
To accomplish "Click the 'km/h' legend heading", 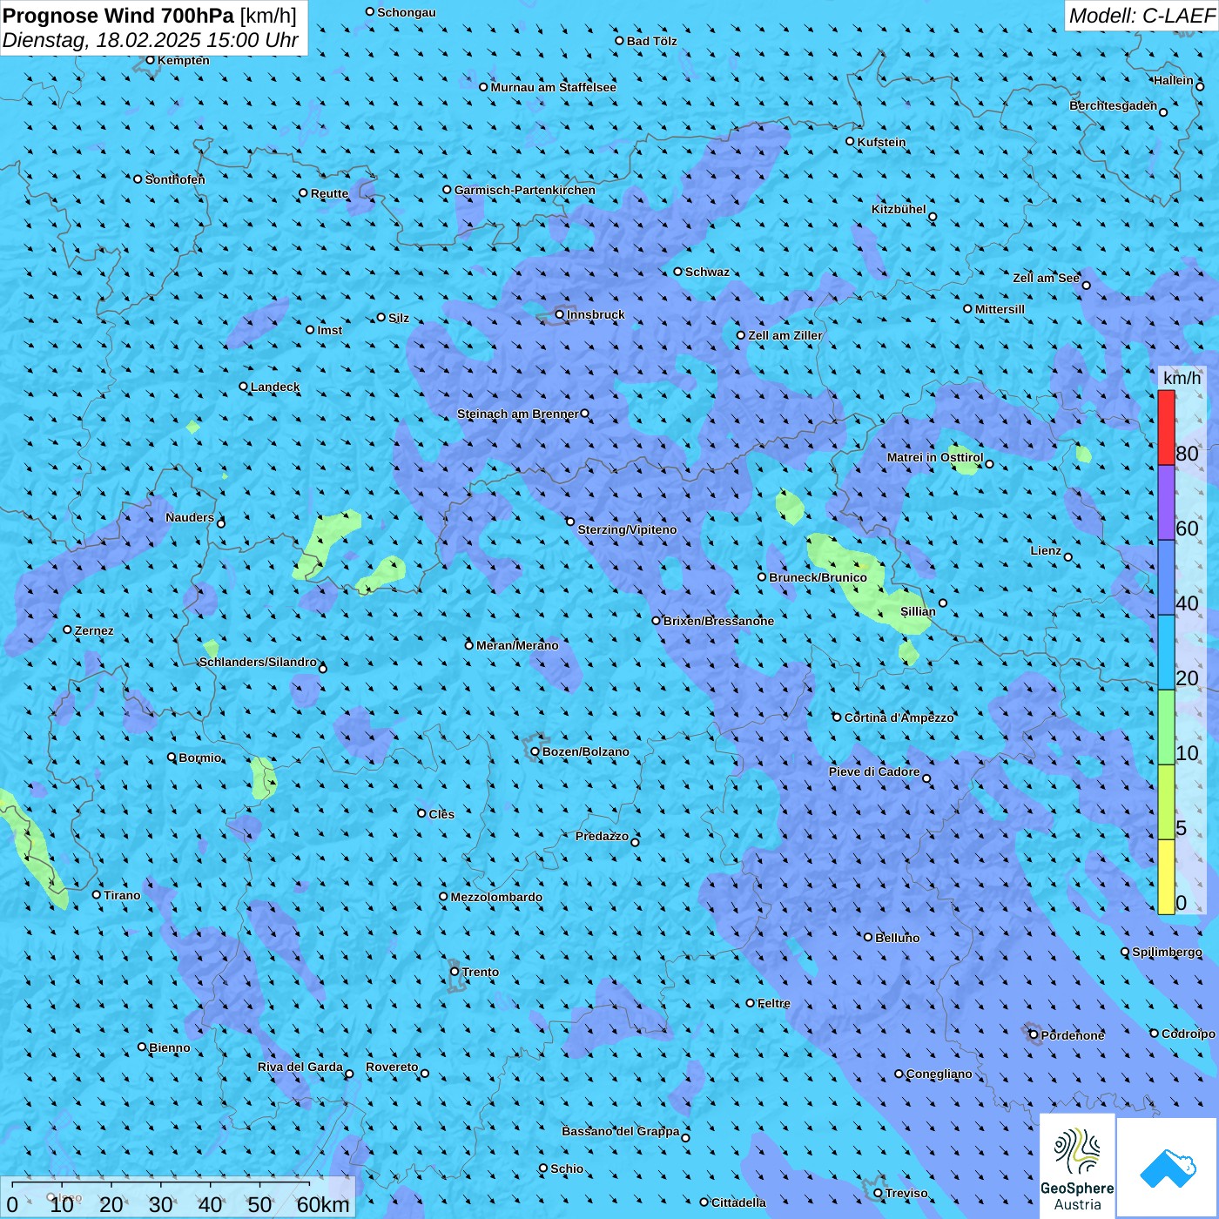I will (1182, 378).
